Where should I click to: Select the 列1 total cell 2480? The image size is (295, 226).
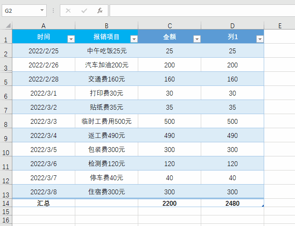click(232, 203)
